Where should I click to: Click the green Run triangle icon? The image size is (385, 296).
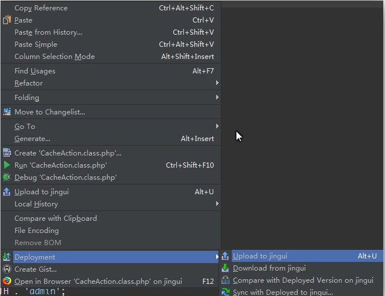[x=7, y=165]
